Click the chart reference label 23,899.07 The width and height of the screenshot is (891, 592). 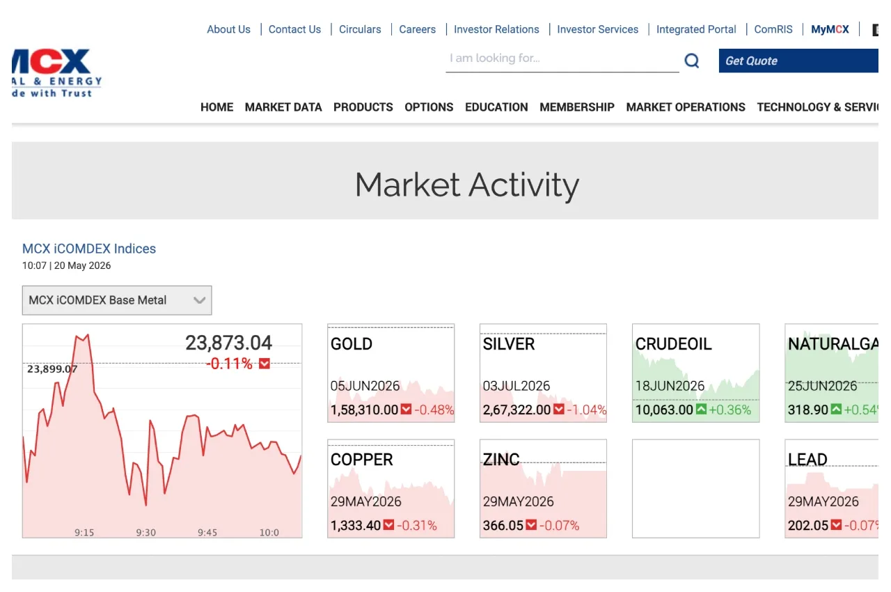tap(52, 369)
